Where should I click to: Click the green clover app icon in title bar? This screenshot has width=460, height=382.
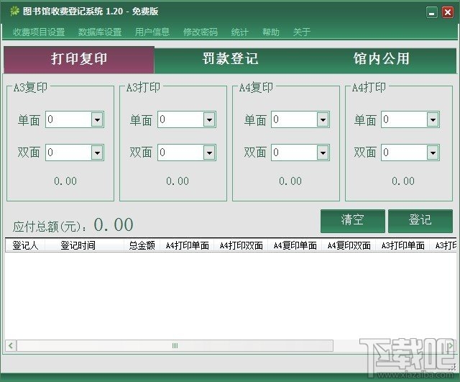click(x=14, y=12)
